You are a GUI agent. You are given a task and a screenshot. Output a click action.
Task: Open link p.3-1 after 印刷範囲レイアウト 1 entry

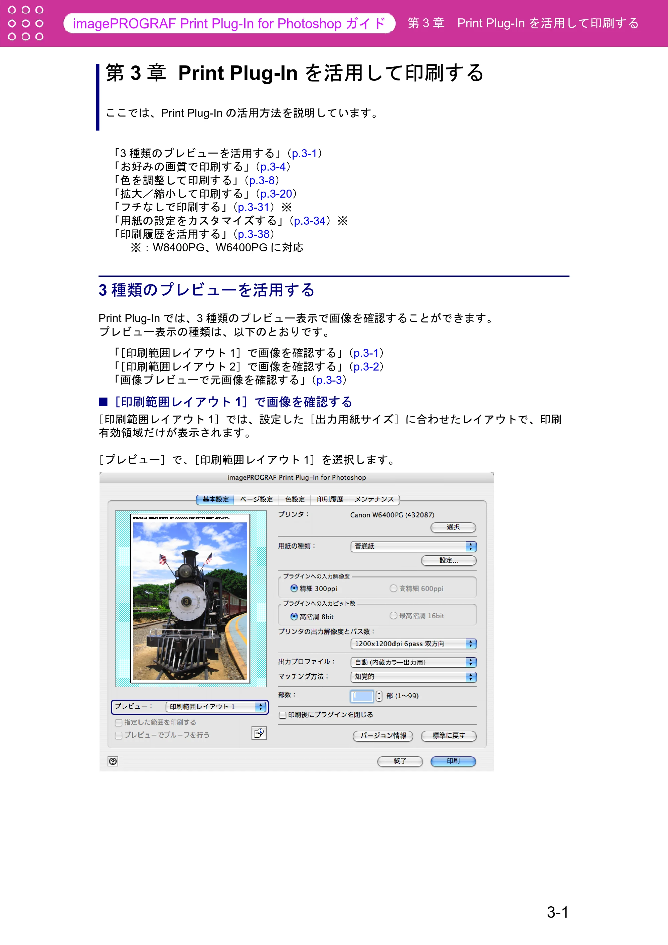[x=366, y=353]
